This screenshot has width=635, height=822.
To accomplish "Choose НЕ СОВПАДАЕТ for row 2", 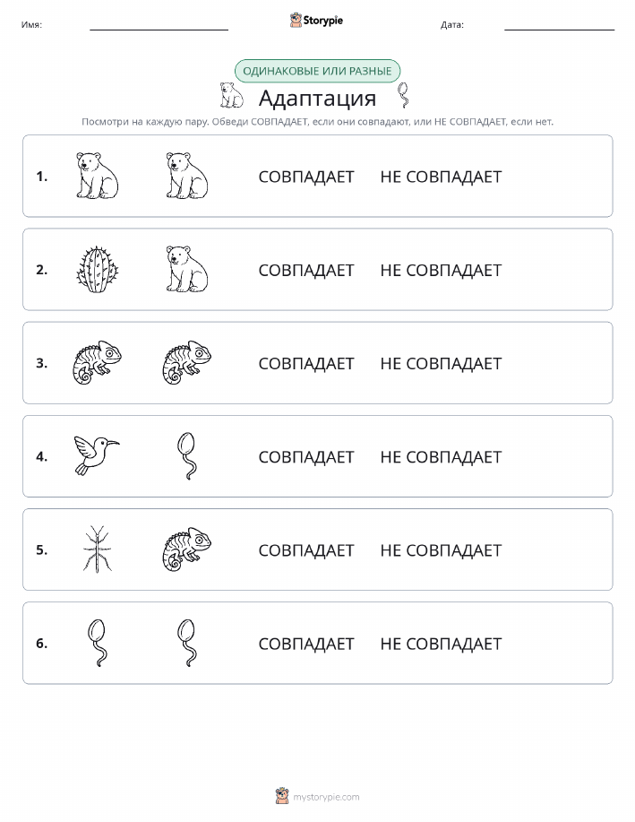I will click(x=441, y=270).
